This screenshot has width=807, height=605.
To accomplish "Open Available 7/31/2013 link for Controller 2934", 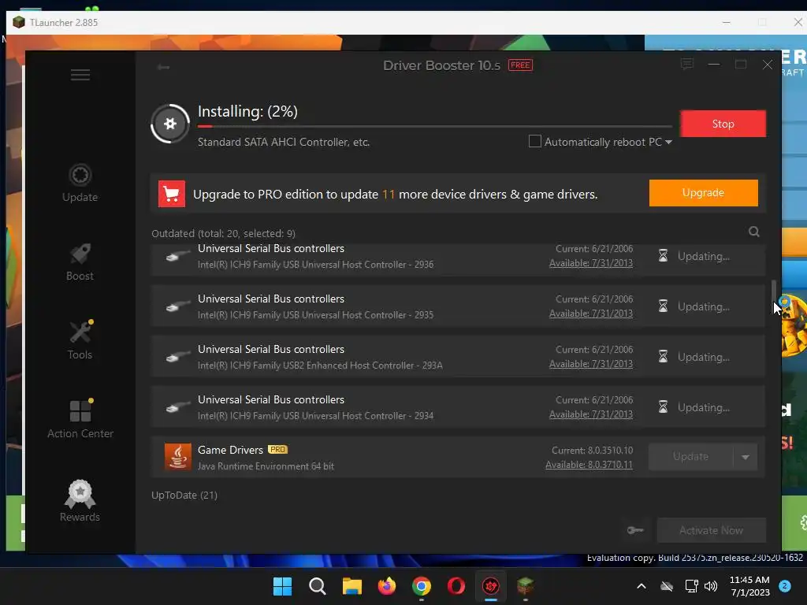I will click(x=591, y=414).
